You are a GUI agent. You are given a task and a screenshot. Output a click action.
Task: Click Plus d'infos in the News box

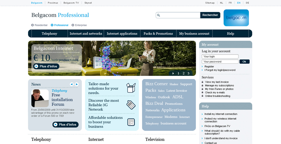coord(65,124)
